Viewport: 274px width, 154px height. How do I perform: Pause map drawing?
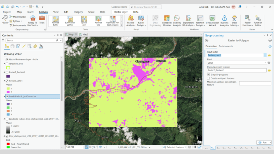pyautogui.click(x=195, y=147)
